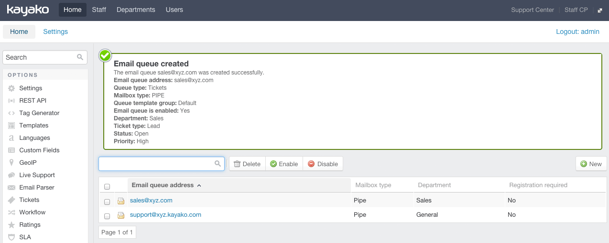This screenshot has height=243, width=609.
Task: Click the Ratings star icon
Action: pyautogui.click(x=11, y=225)
